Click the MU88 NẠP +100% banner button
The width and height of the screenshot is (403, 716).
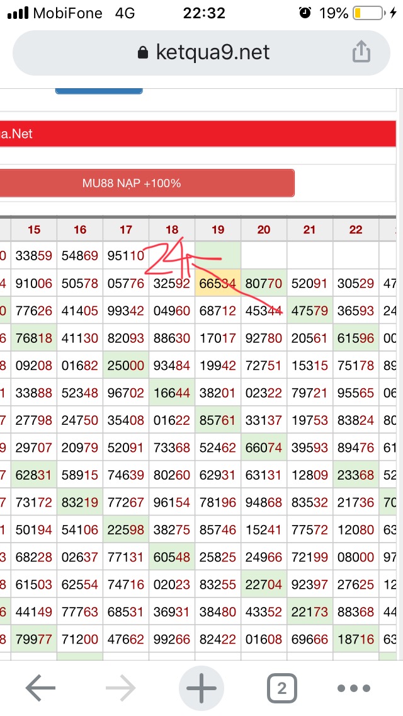coord(132,183)
